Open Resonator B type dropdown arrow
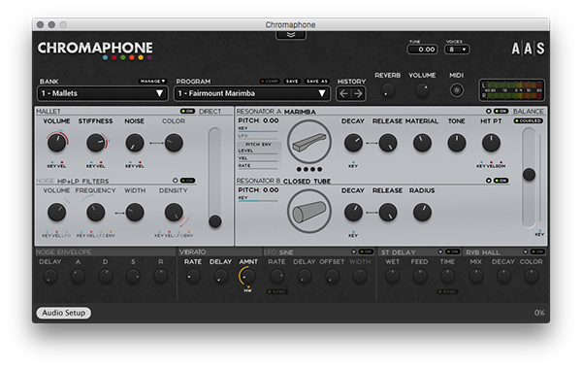This screenshot has height=369, width=582. 489,181
